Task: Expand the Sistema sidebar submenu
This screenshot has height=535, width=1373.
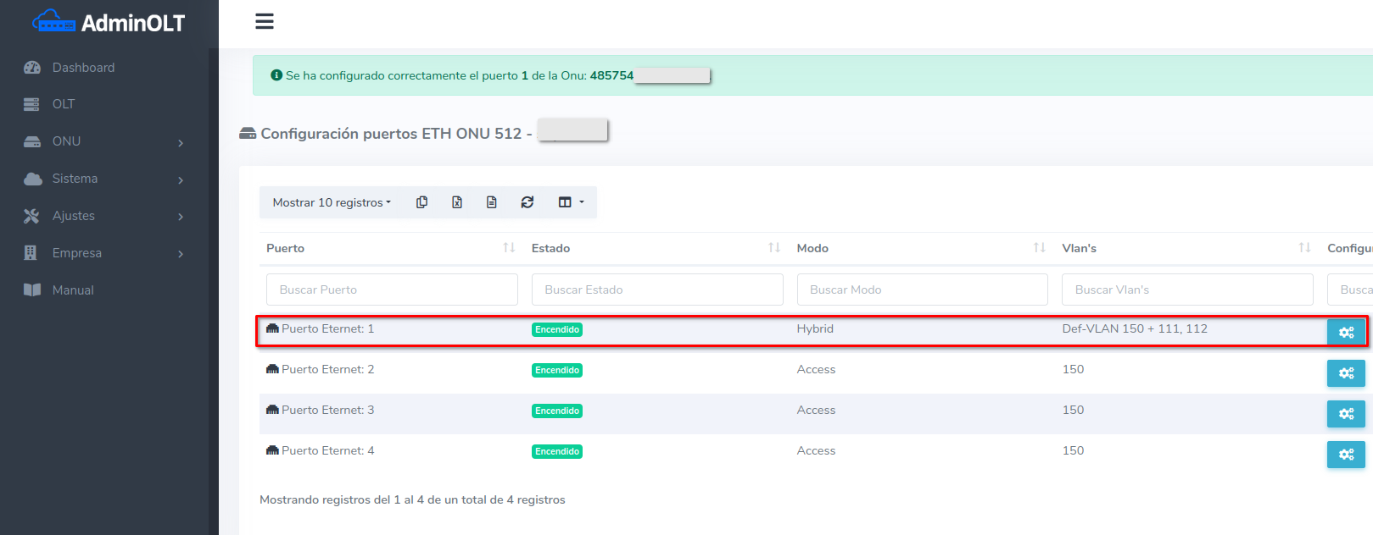Action: coord(103,179)
